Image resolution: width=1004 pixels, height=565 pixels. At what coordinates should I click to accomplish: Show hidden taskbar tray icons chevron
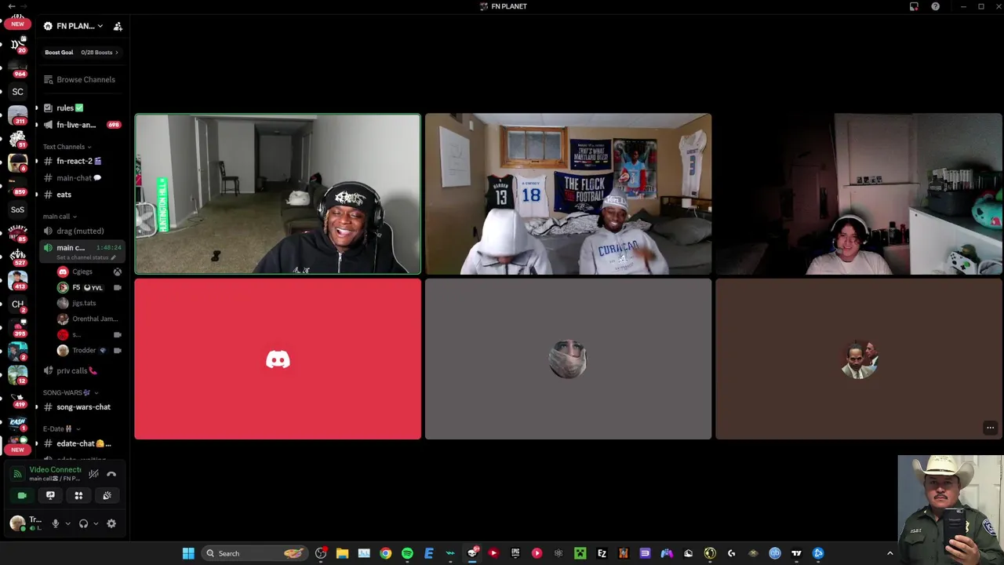click(889, 553)
